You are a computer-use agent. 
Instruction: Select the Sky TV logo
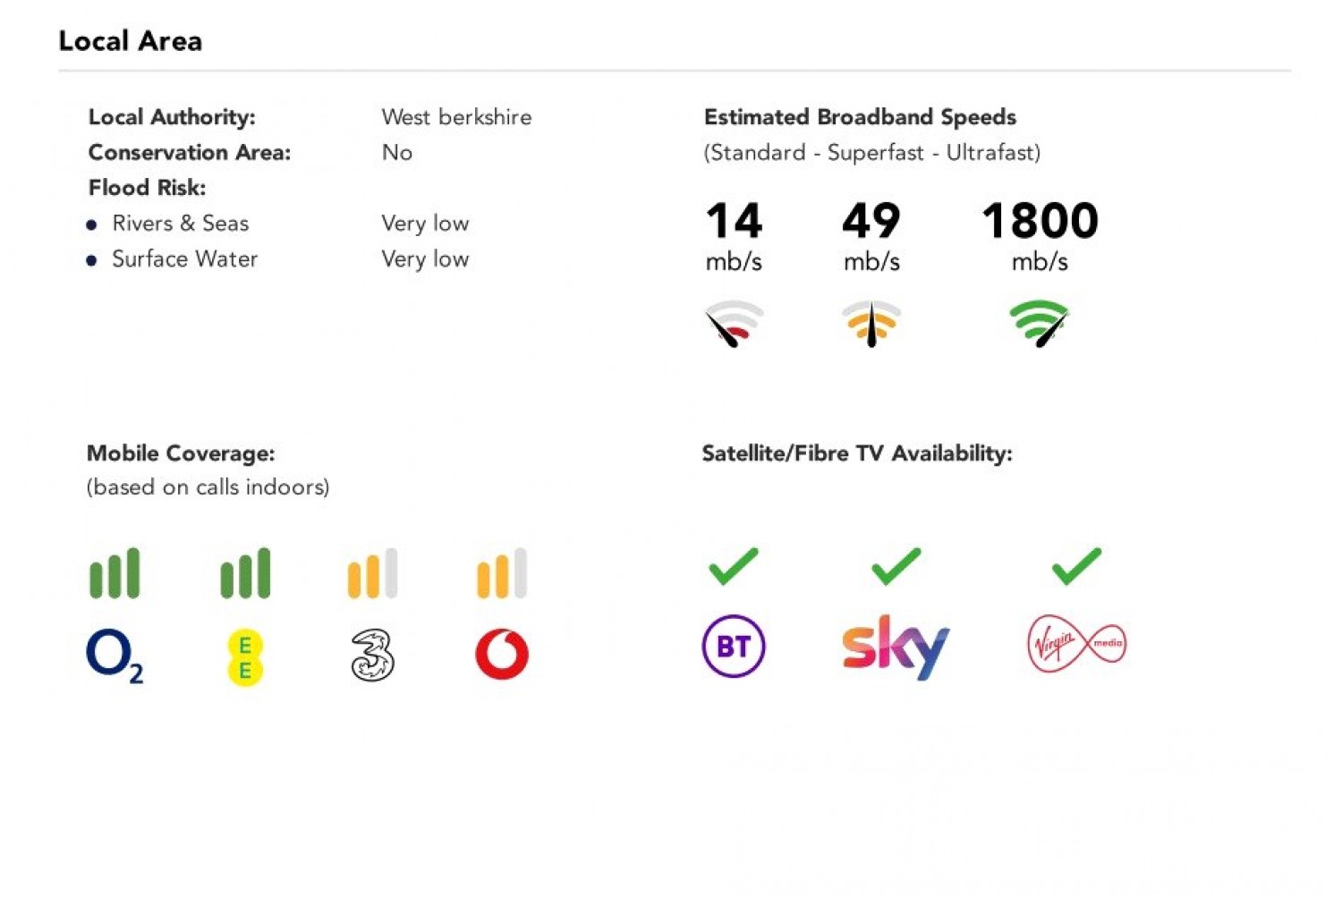tap(896, 647)
